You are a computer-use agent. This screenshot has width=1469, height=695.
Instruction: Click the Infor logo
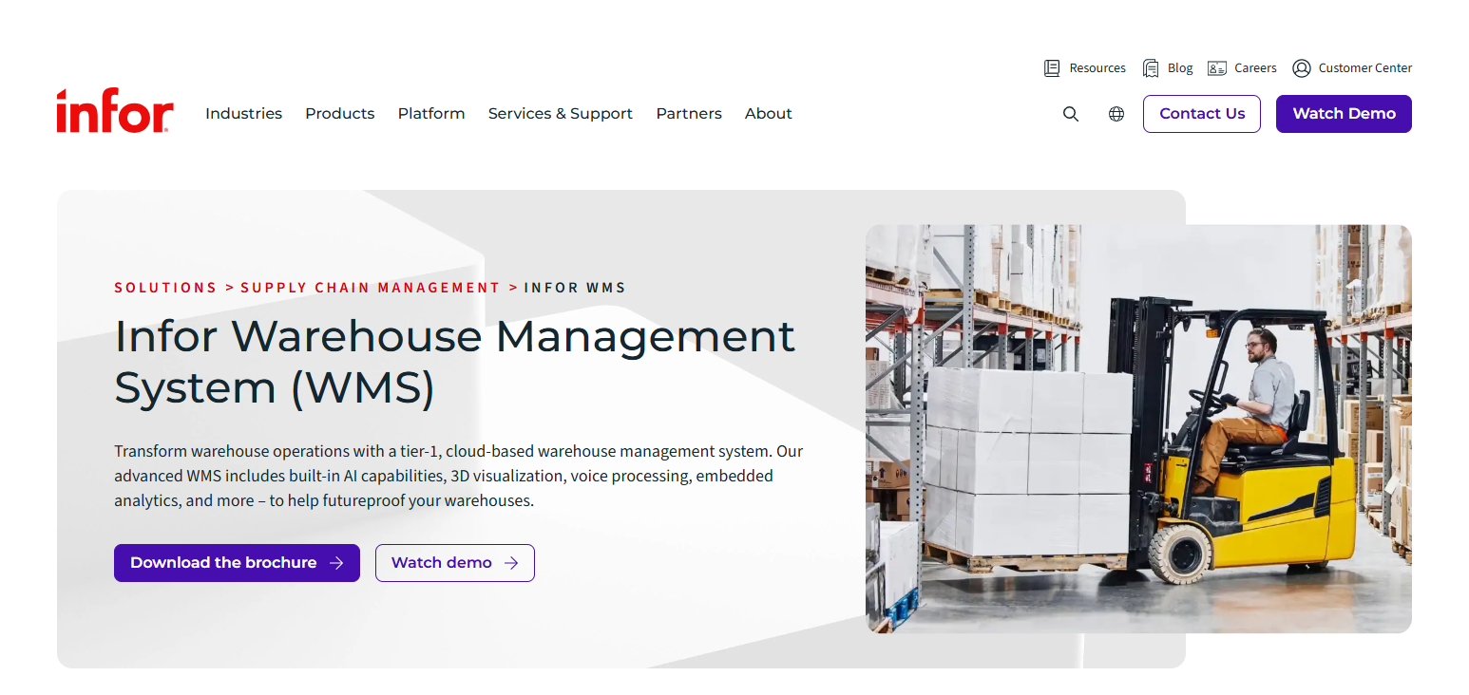pyautogui.click(x=115, y=111)
